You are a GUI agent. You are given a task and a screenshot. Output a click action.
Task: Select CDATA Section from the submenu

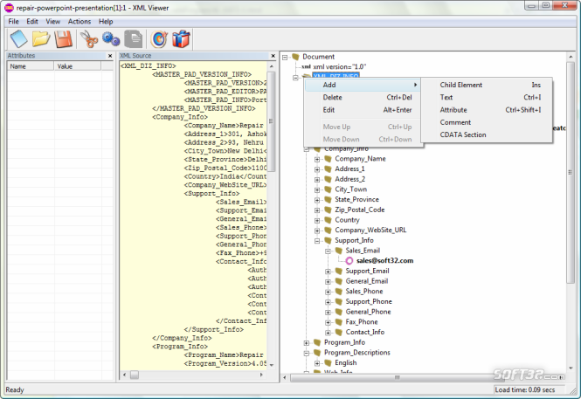tap(486, 135)
